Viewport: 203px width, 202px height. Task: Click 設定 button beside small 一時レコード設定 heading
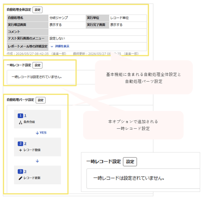click(x=37, y=65)
